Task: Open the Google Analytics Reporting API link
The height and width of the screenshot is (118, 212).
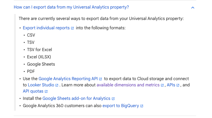Action: 68,79
